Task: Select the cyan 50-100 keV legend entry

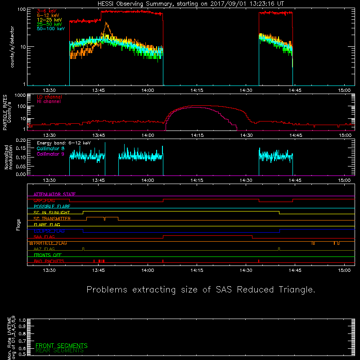Action: (x=50, y=29)
